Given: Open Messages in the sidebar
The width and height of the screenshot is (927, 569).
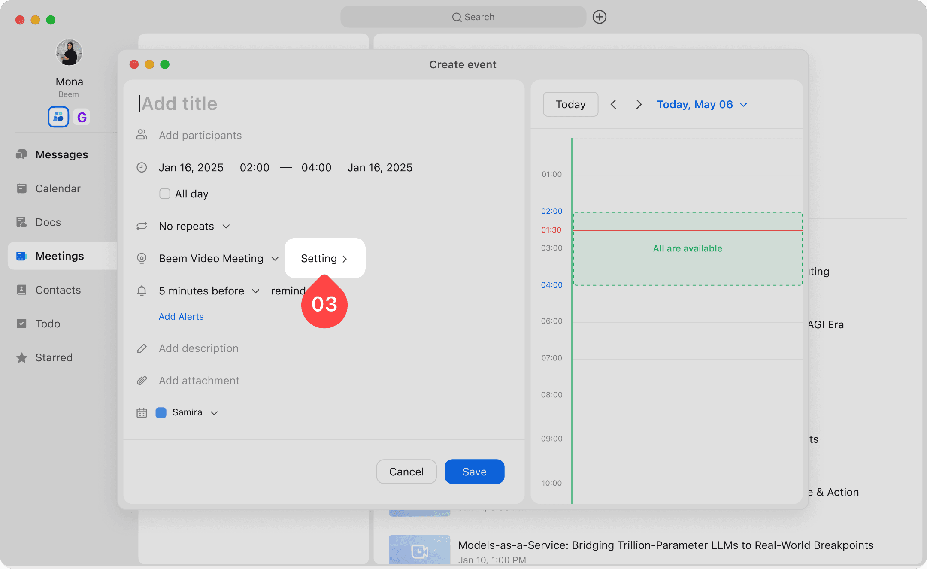Looking at the screenshot, I should [x=61, y=154].
